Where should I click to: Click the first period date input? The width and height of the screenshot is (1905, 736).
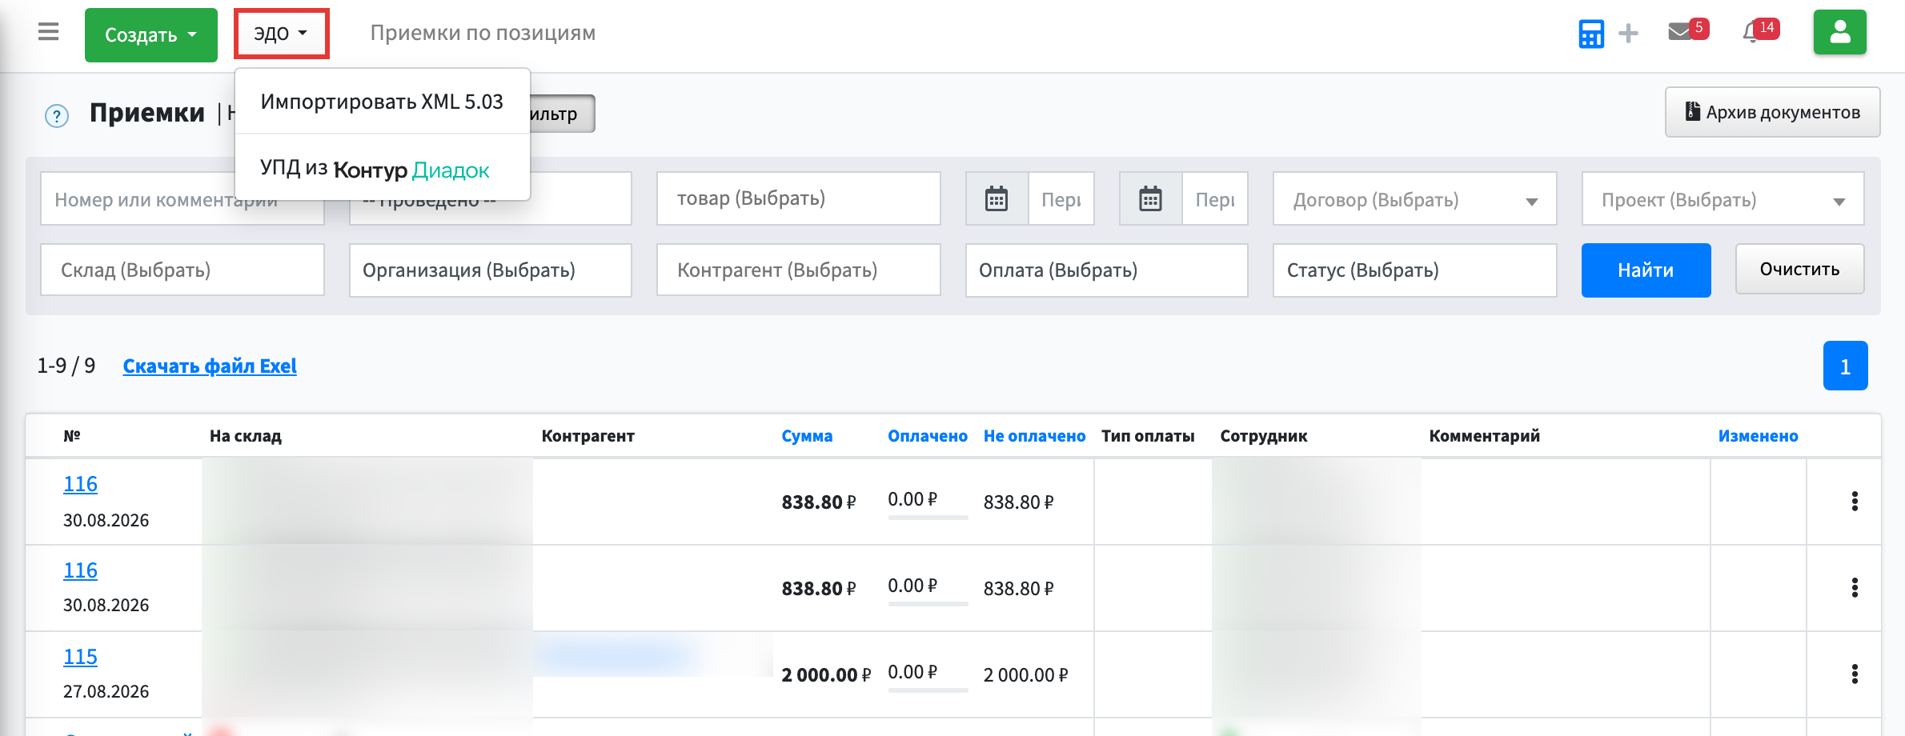(x=1061, y=198)
